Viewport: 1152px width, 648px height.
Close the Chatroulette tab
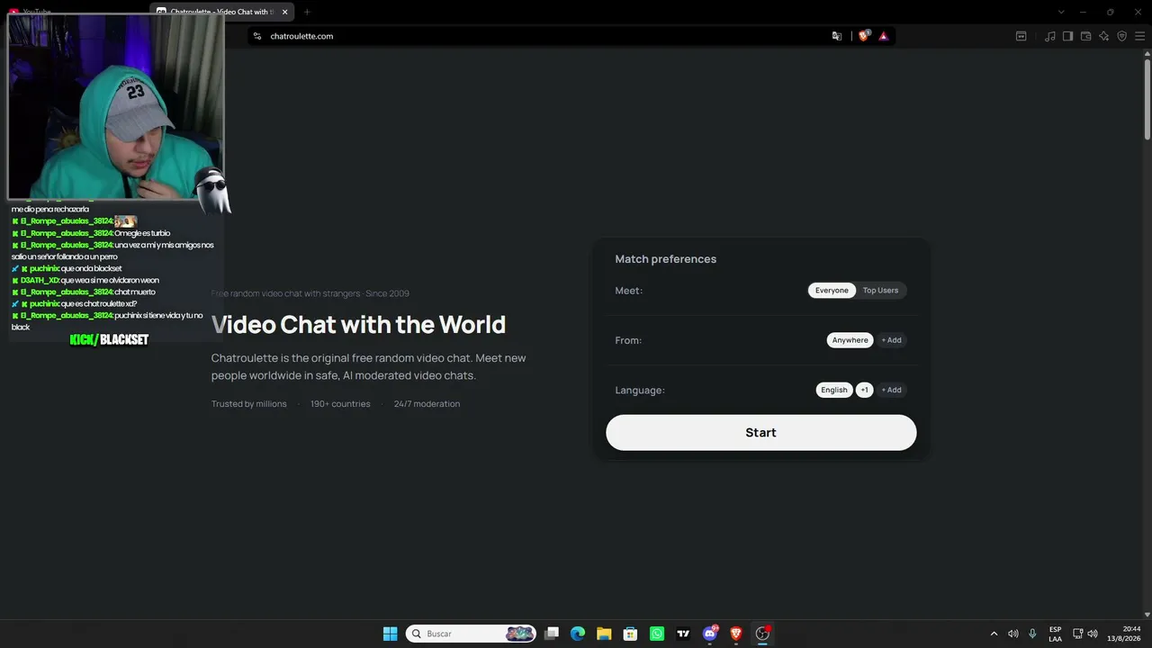284,12
